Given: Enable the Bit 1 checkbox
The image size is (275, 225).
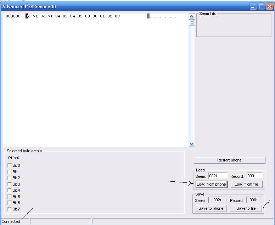Looking at the screenshot, I should click(10, 172).
